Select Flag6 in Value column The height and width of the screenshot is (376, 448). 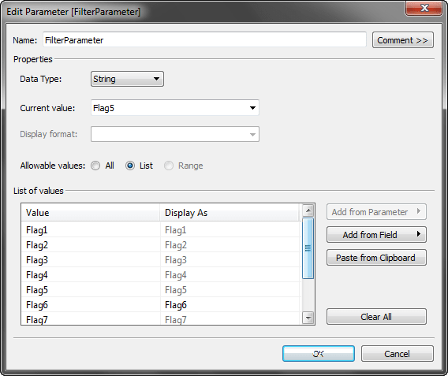pos(91,305)
